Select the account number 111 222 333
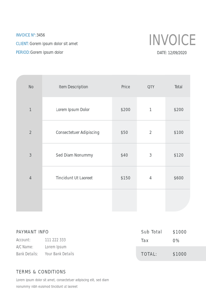206x292 pixels. [55, 240]
